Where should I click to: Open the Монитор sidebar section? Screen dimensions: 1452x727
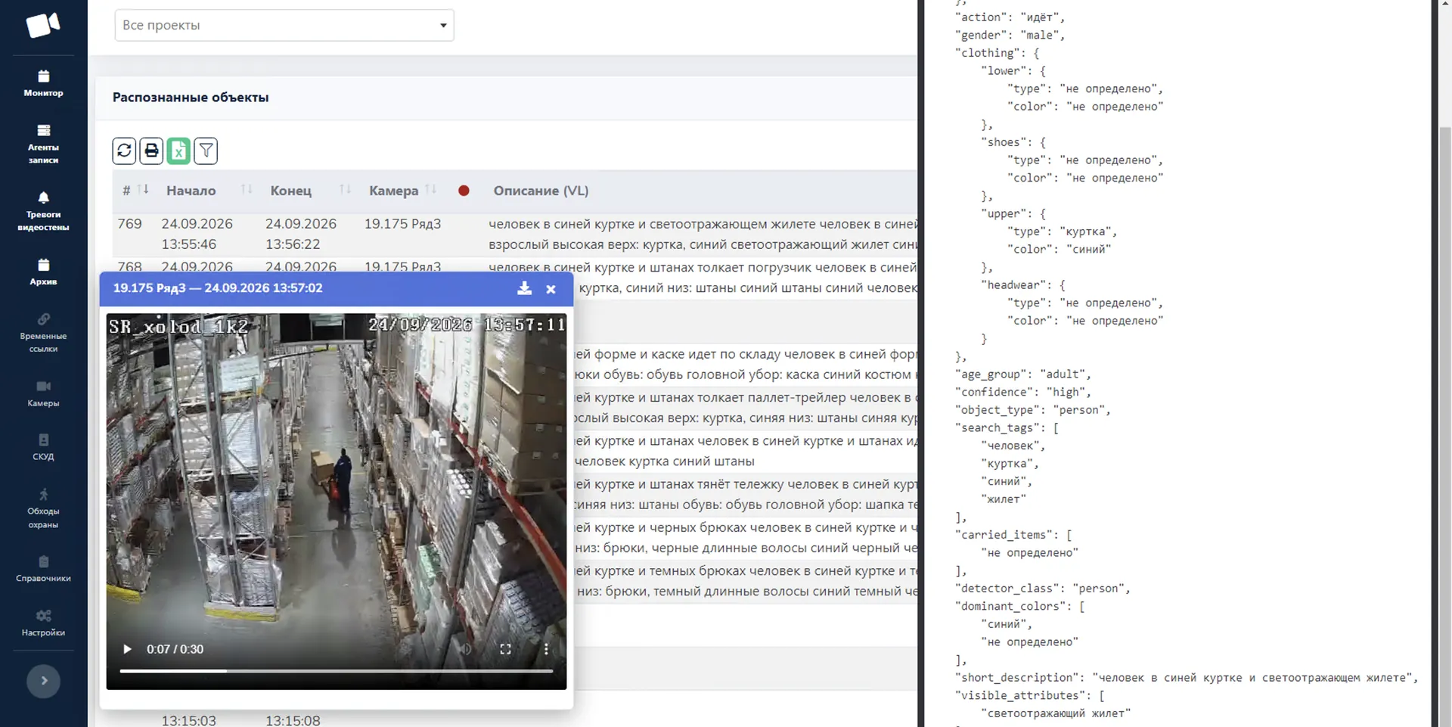coord(43,83)
